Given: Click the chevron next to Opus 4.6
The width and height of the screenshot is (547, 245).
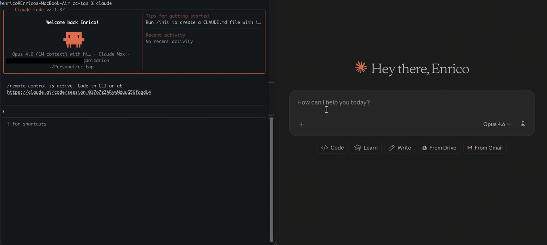Looking at the screenshot, I should [x=509, y=124].
